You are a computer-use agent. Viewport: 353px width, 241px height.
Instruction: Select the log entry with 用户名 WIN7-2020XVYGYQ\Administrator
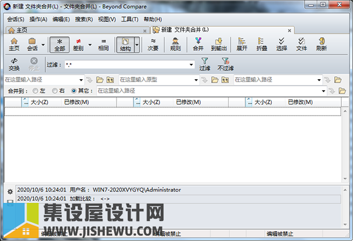(179, 190)
